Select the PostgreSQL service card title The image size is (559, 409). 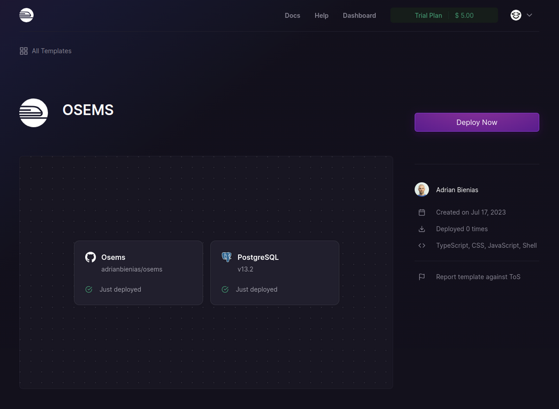point(258,257)
